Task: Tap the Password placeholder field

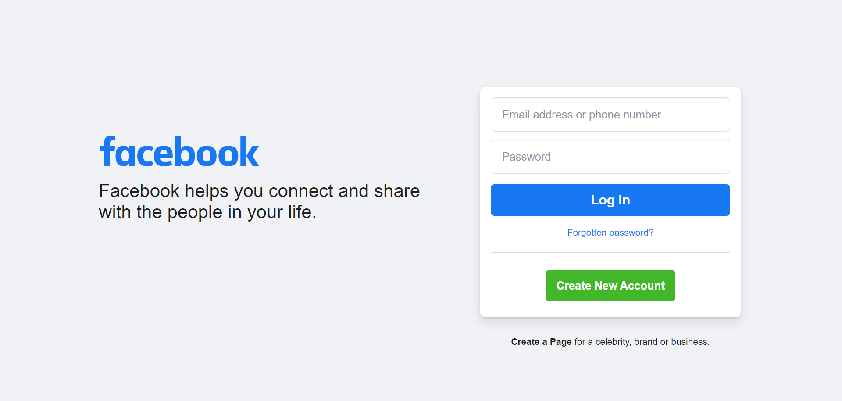Action: pos(526,157)
